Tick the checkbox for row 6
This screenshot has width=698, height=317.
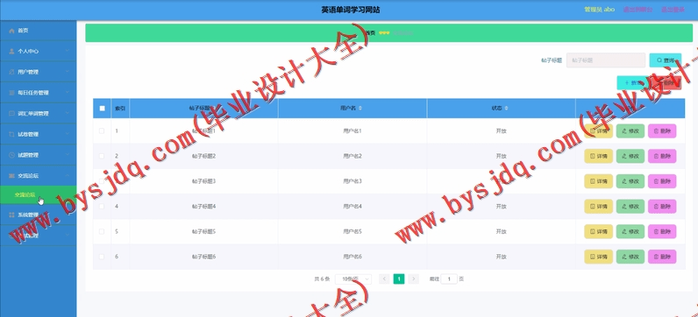102,257
